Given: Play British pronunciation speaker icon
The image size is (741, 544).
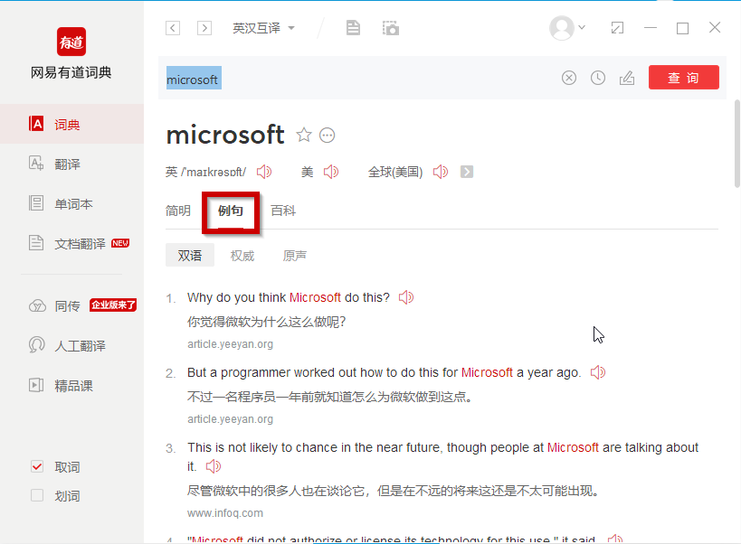Looking at the screenshot, I should pyautogui.click(x=264, y=172).
